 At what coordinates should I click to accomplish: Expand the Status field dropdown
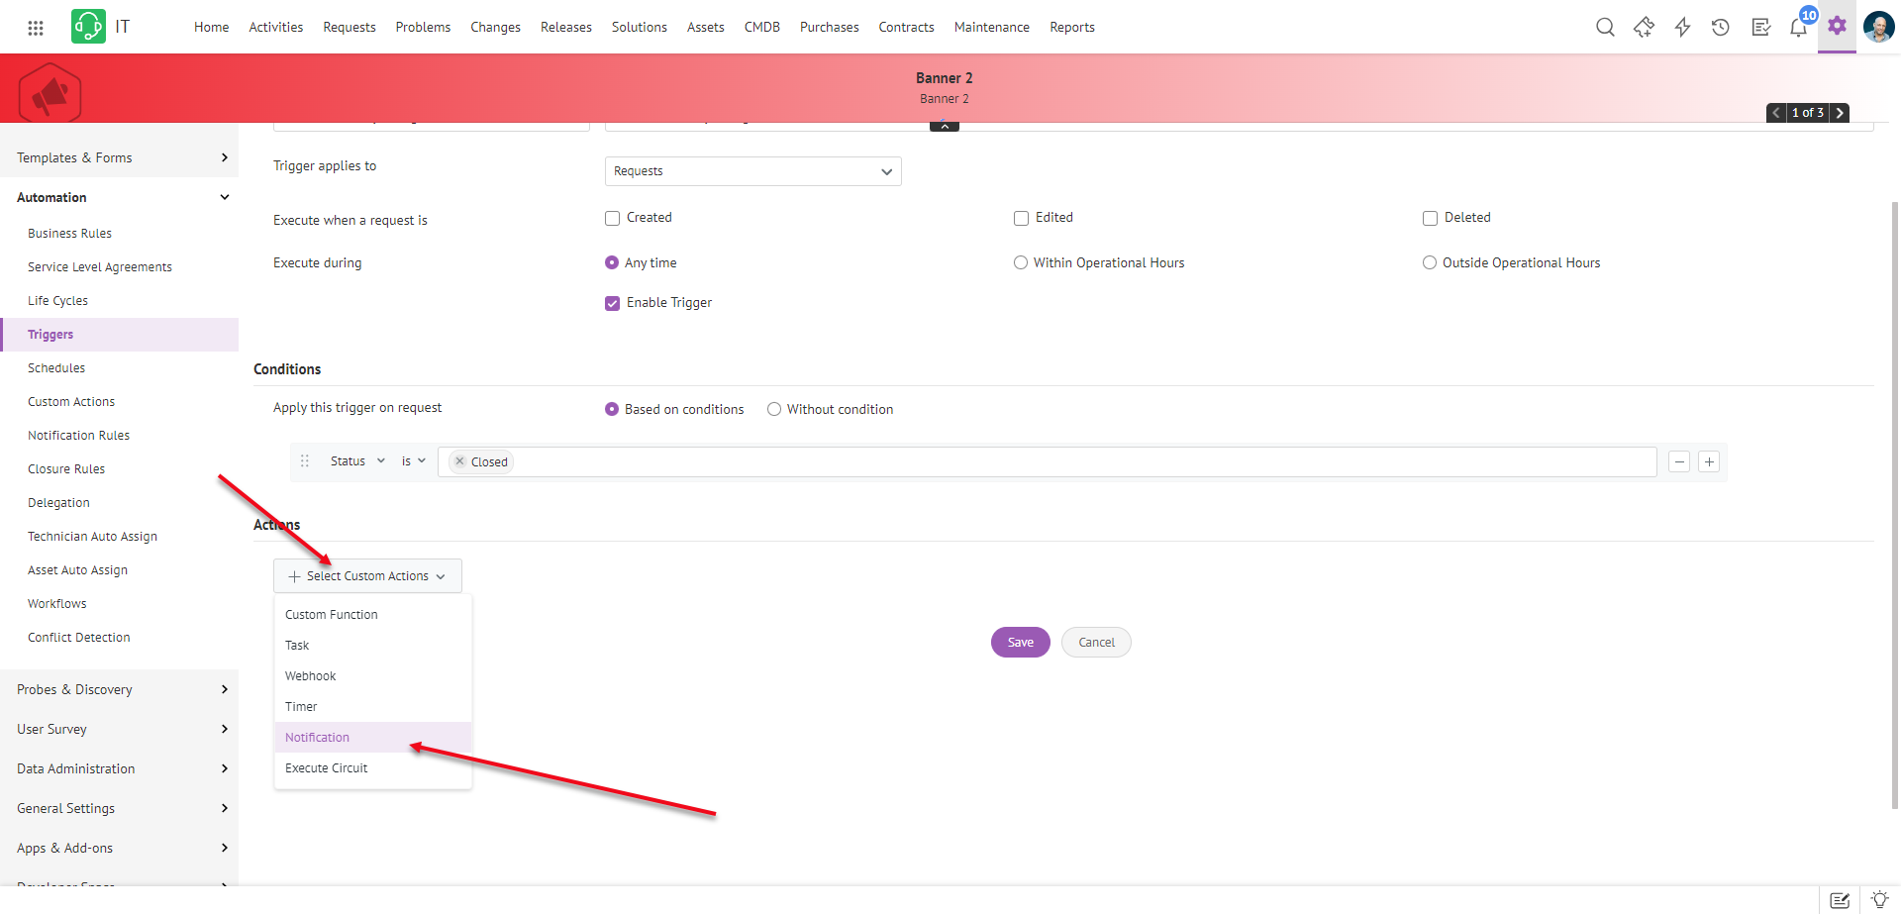357,461
